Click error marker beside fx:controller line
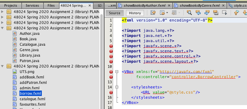 (x=111, y=77)
